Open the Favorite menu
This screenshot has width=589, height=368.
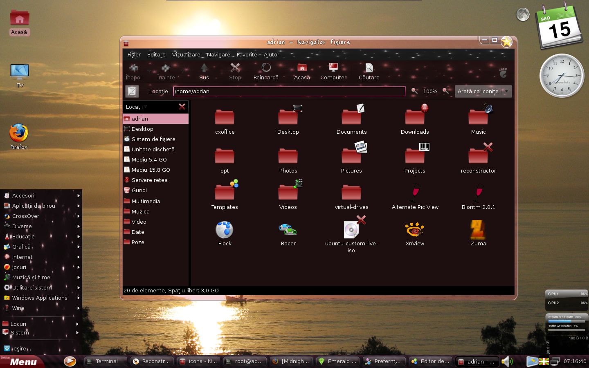(x=247, y=54)
